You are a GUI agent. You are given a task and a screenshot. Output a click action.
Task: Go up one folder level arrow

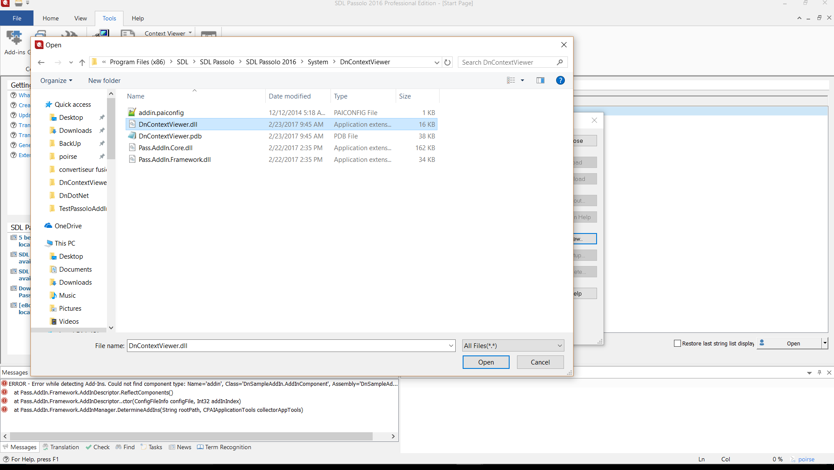point(82,62)
